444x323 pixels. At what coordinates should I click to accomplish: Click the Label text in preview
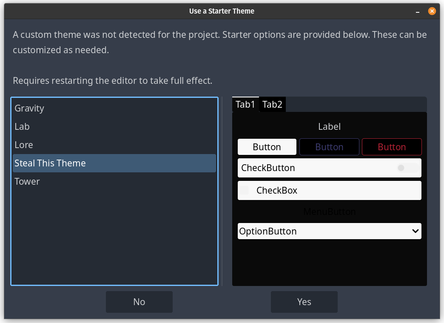[329, 127]
